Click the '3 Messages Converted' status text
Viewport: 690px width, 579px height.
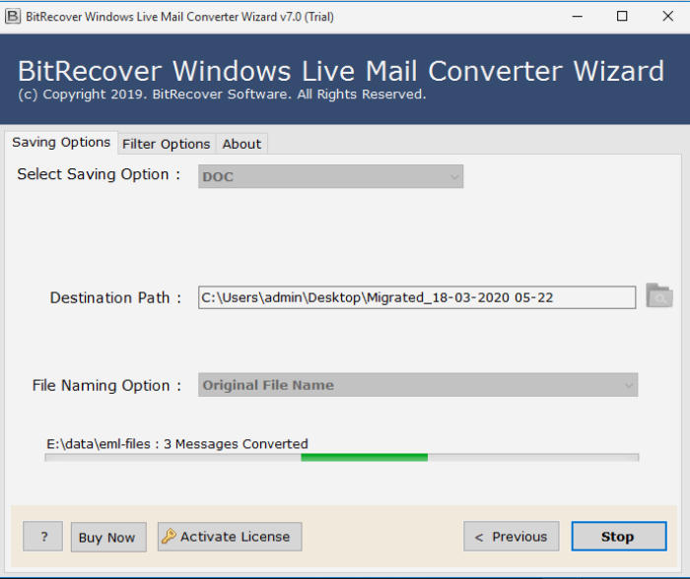[236, 443]
